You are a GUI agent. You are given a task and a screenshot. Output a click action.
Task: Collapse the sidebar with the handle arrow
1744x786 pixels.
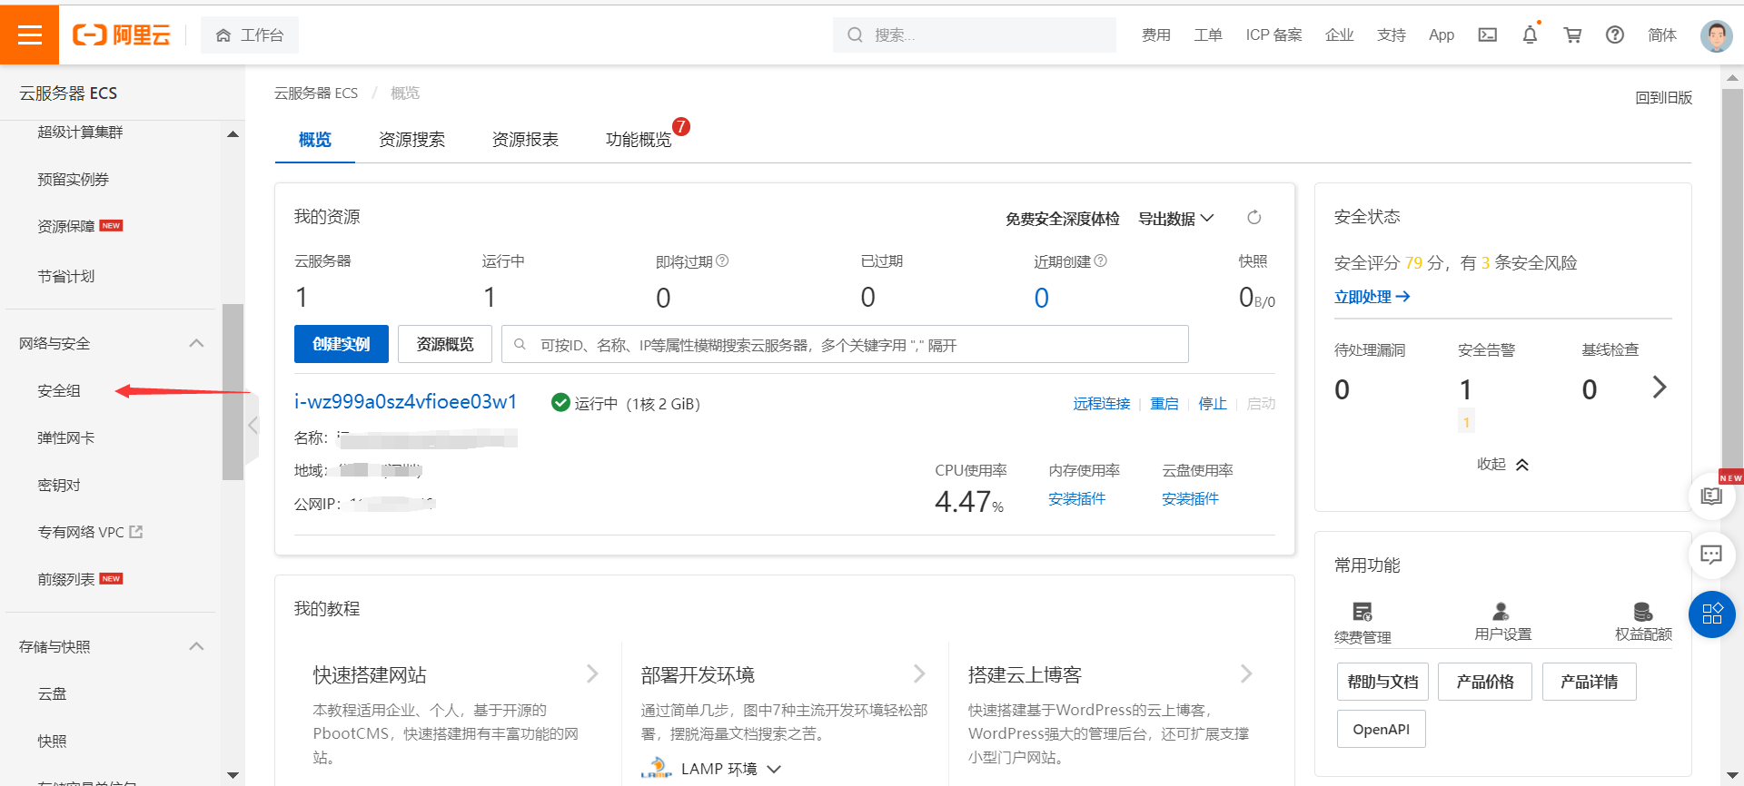[253, 425]
